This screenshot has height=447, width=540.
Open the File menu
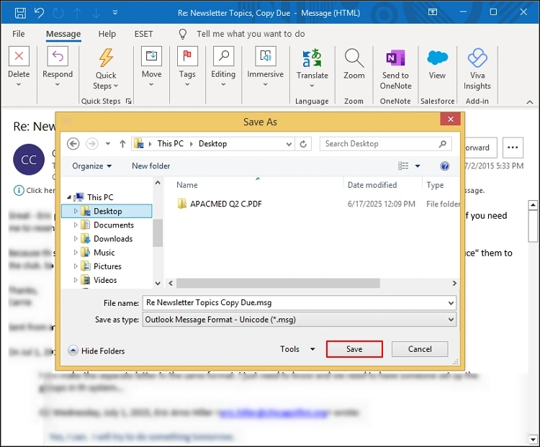click(x=19, y=34)
